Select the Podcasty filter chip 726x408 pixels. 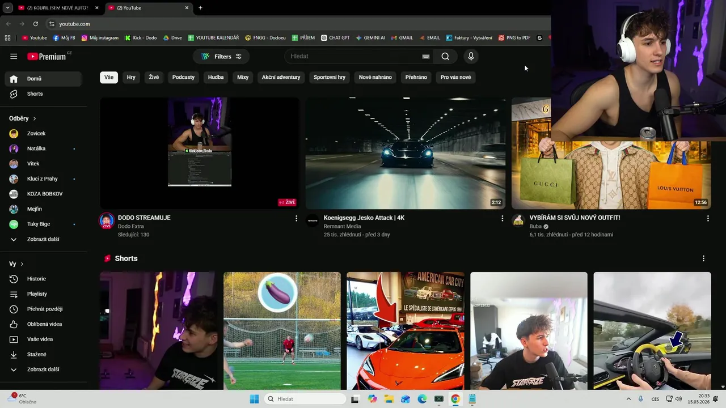pyautogui.click(x=183, y=77)
